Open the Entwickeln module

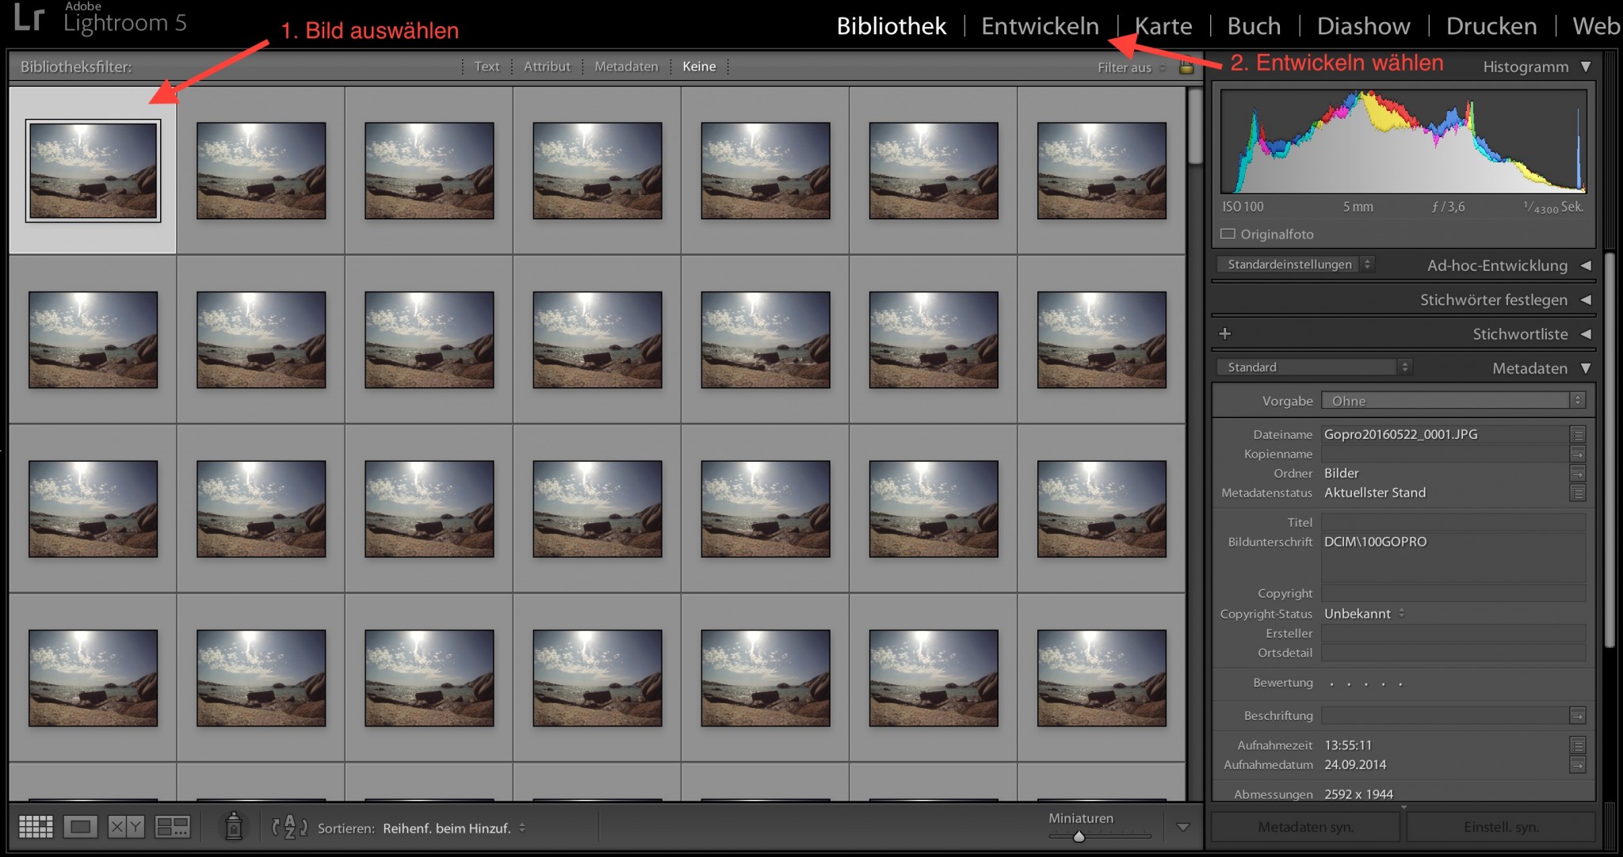coord(1040,26)
